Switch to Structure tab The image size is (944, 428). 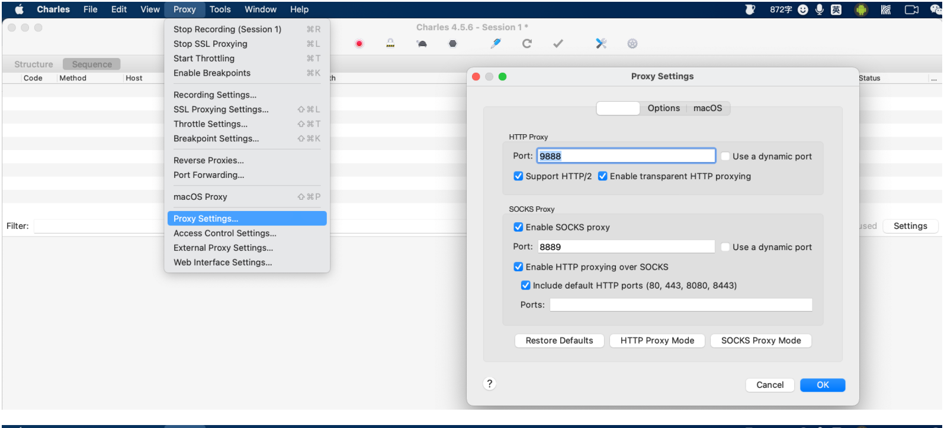(x=34, y=64)
